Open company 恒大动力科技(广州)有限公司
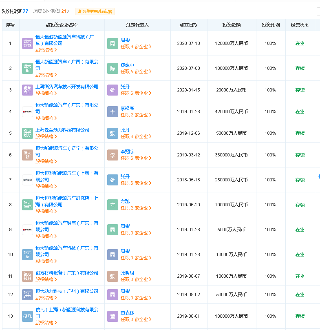Screen dimensions: 320x330 [67, 291]
